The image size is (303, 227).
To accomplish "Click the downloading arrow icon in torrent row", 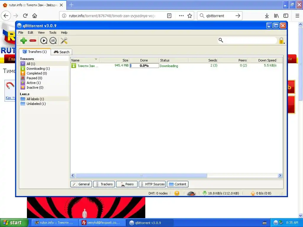I will 74,66.
